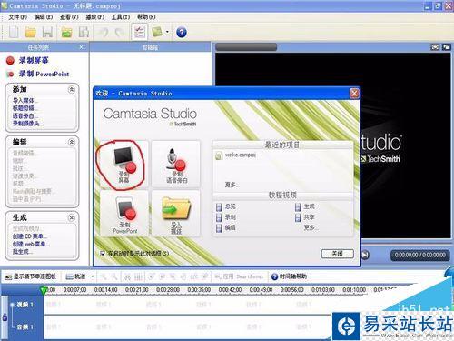Click 批生成 batch produce link
This screenshot has height=341, width=454.
click(22, 252)
